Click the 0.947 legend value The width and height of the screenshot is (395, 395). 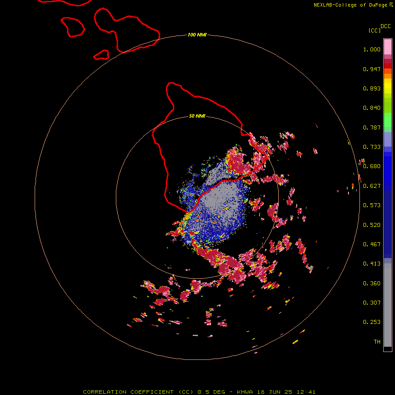372,69
